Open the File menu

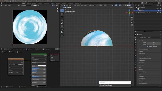pyautogui.click(x=4, y=3)
